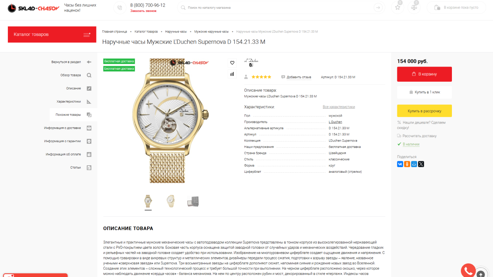Select the watch box thumbnail image

[193, 201]
